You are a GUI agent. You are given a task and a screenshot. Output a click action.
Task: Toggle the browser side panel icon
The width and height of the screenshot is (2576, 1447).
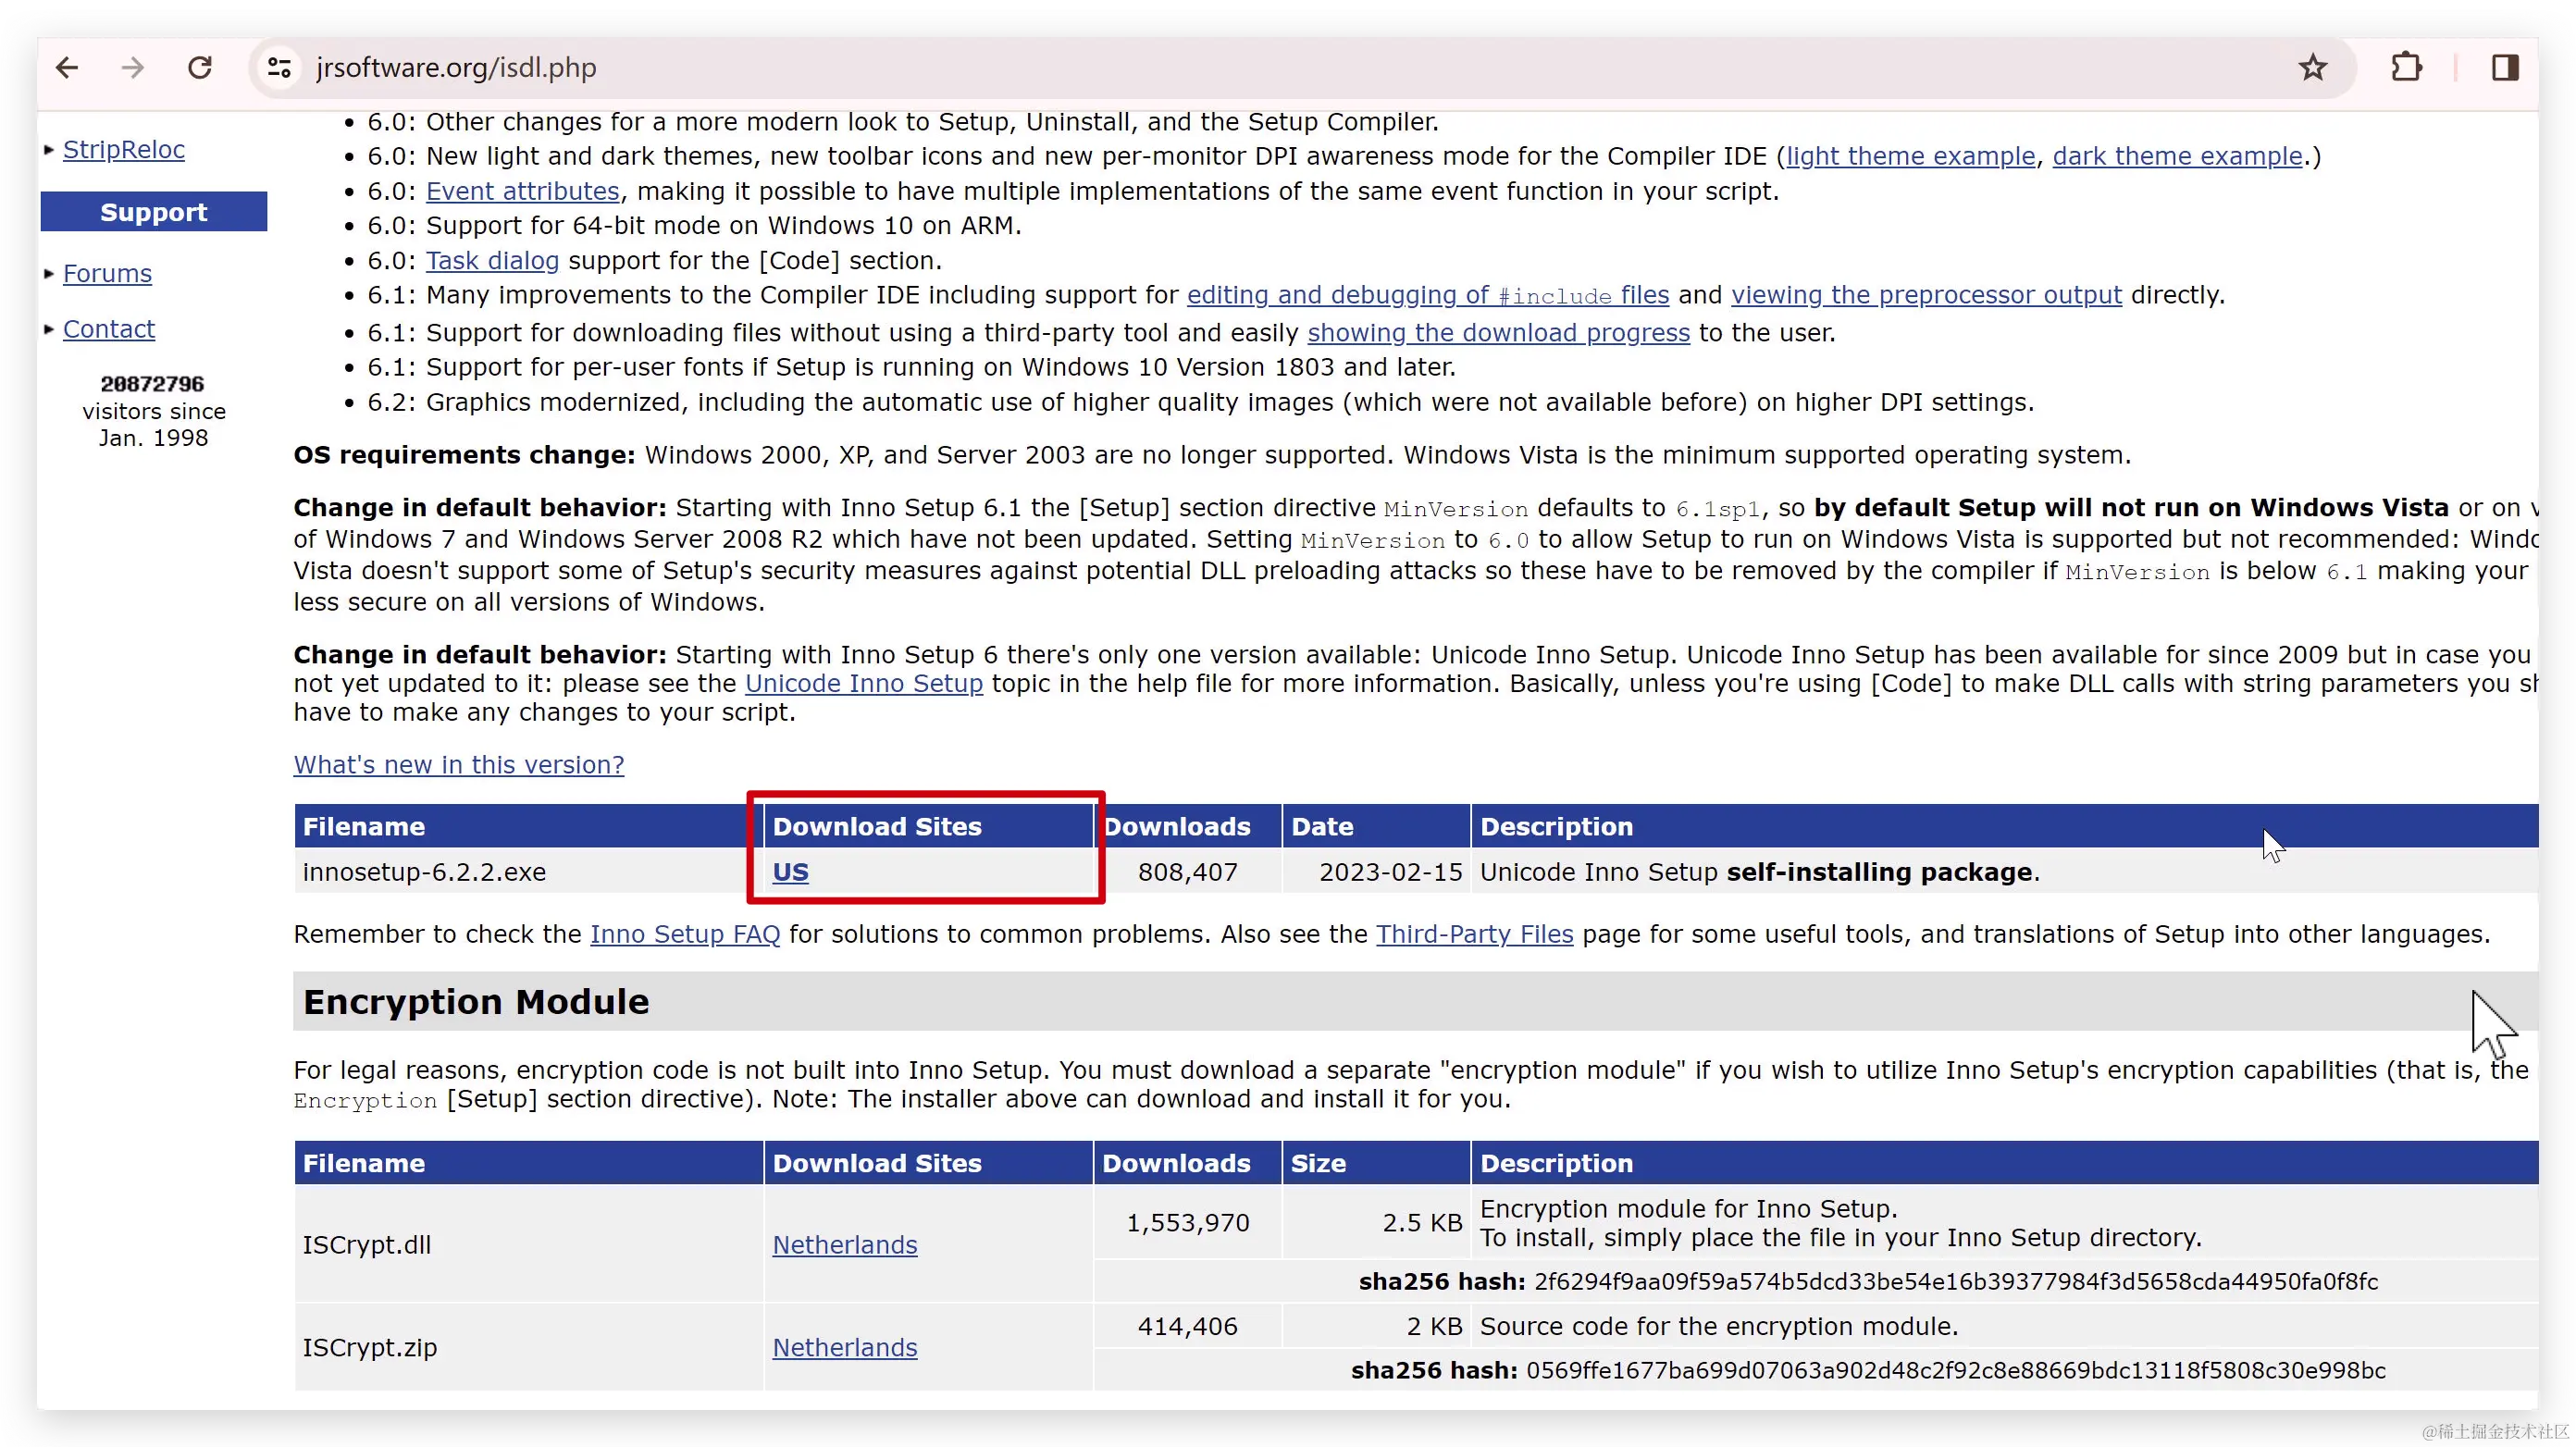2504,68
